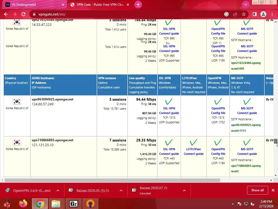
Task: Close the downloads bar
Action: click(273, 190)
